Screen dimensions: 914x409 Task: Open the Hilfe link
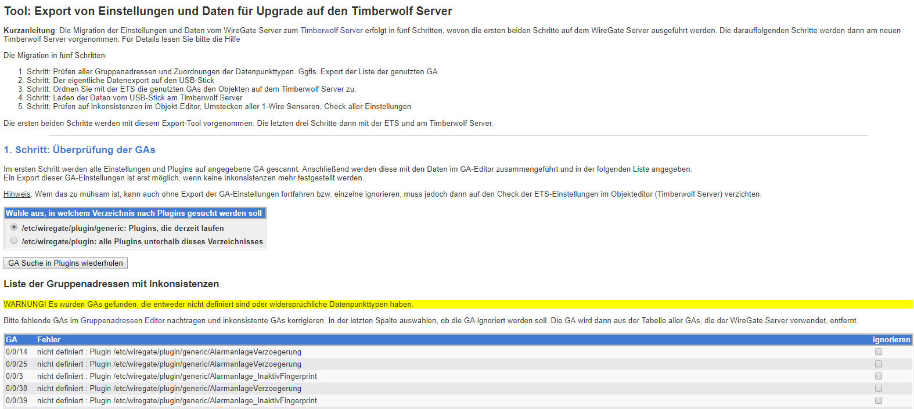pos(232,39)
